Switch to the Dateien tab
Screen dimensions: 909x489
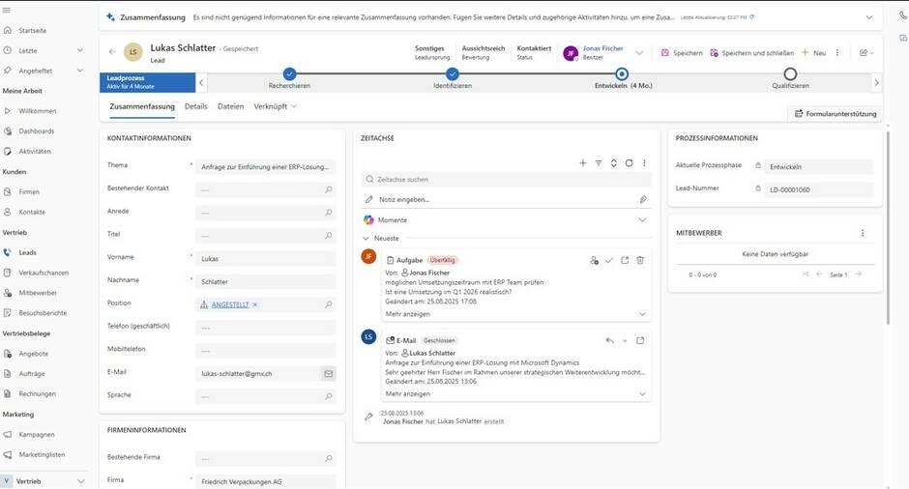click(231, 106)
